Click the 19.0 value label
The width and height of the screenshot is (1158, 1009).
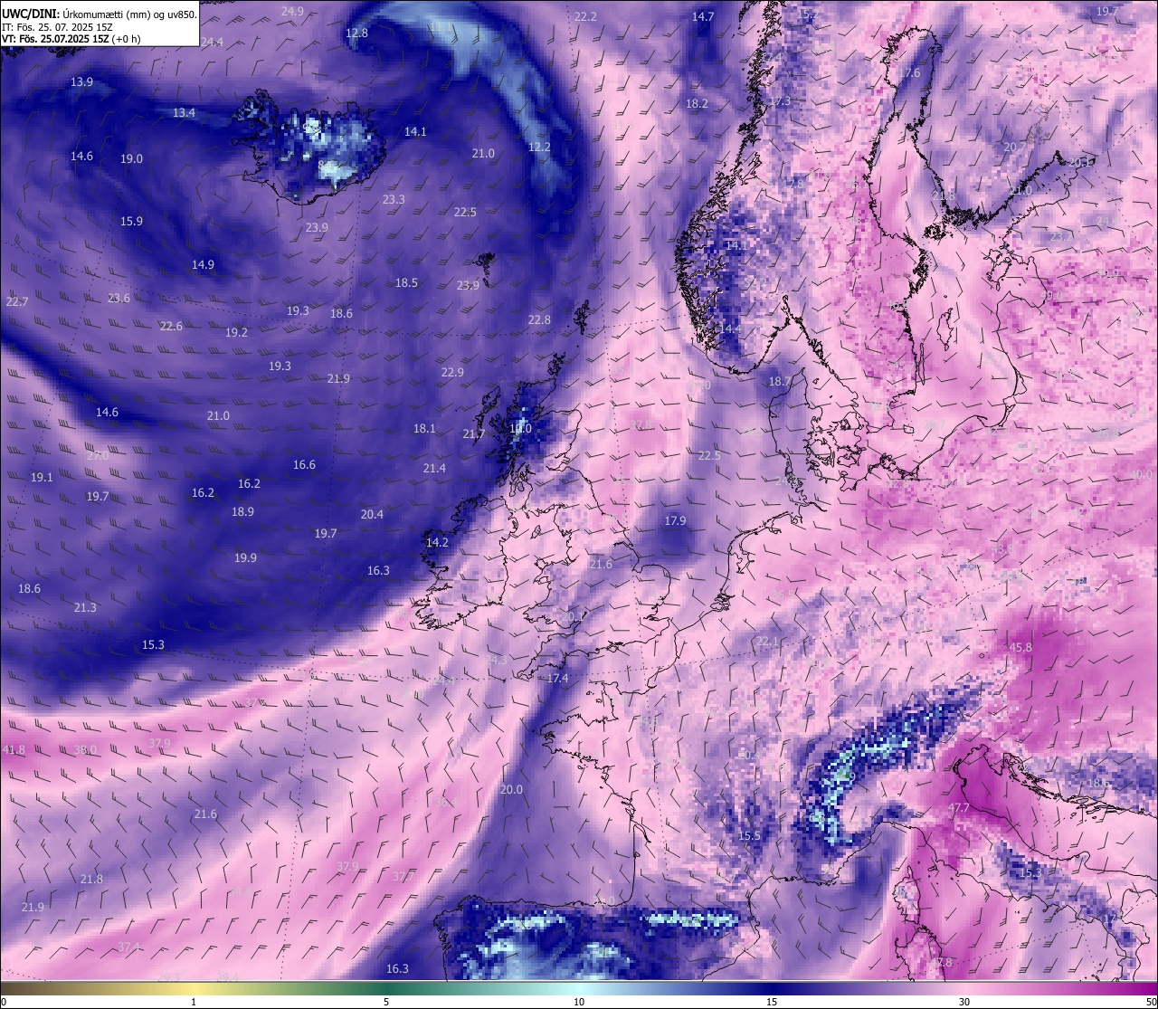click(x=131, y=158)
